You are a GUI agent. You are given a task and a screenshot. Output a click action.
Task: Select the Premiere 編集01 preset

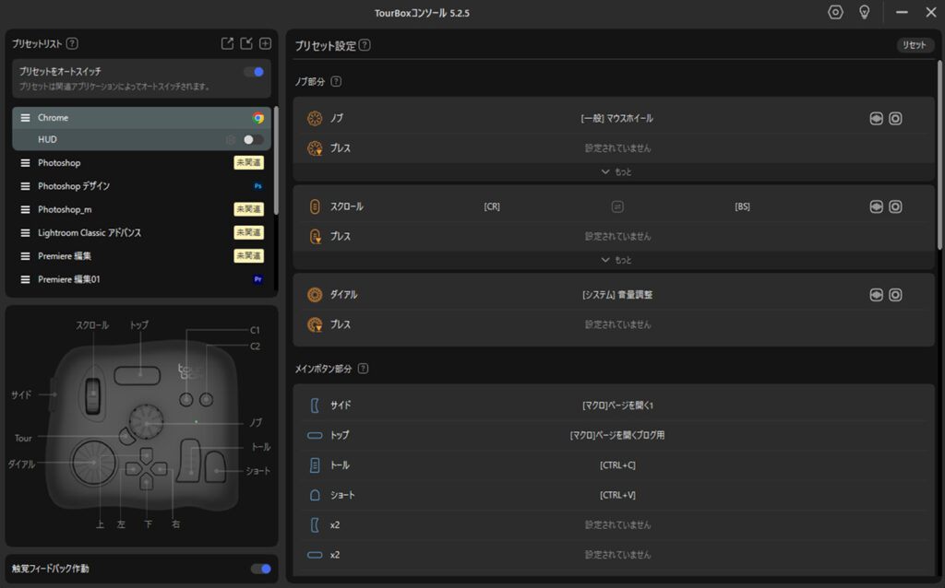[68, 279]
